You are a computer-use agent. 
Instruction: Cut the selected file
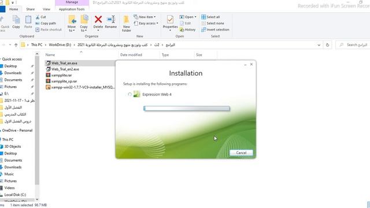click(40, 17)
